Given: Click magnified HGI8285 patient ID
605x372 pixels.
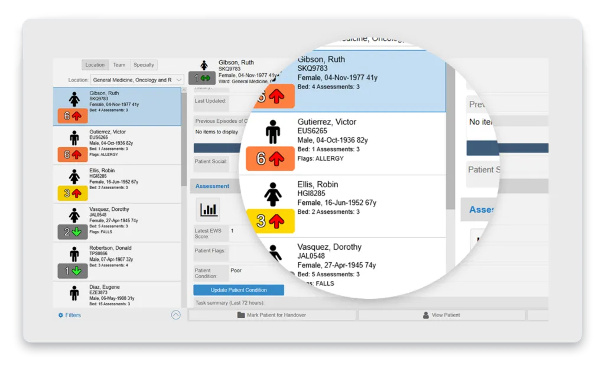Looking at the screenshot, I should pos(311,193).
